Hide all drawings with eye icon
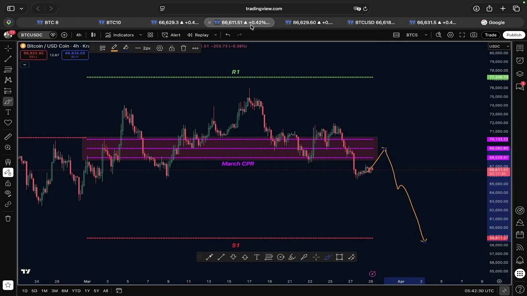Image resolution: width=527 pixels, height=296 pixels. pos(8,193)
